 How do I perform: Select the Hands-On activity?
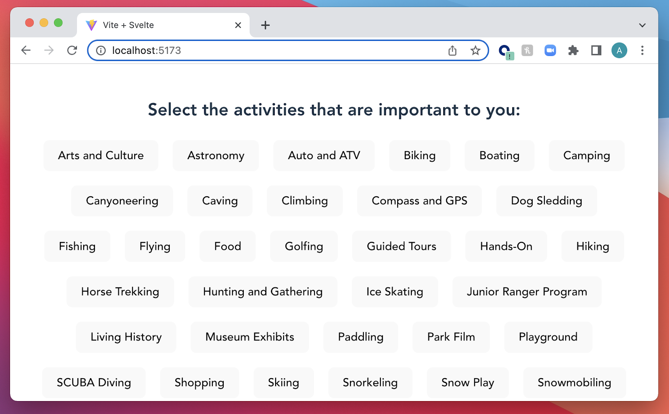pos(506,246)
